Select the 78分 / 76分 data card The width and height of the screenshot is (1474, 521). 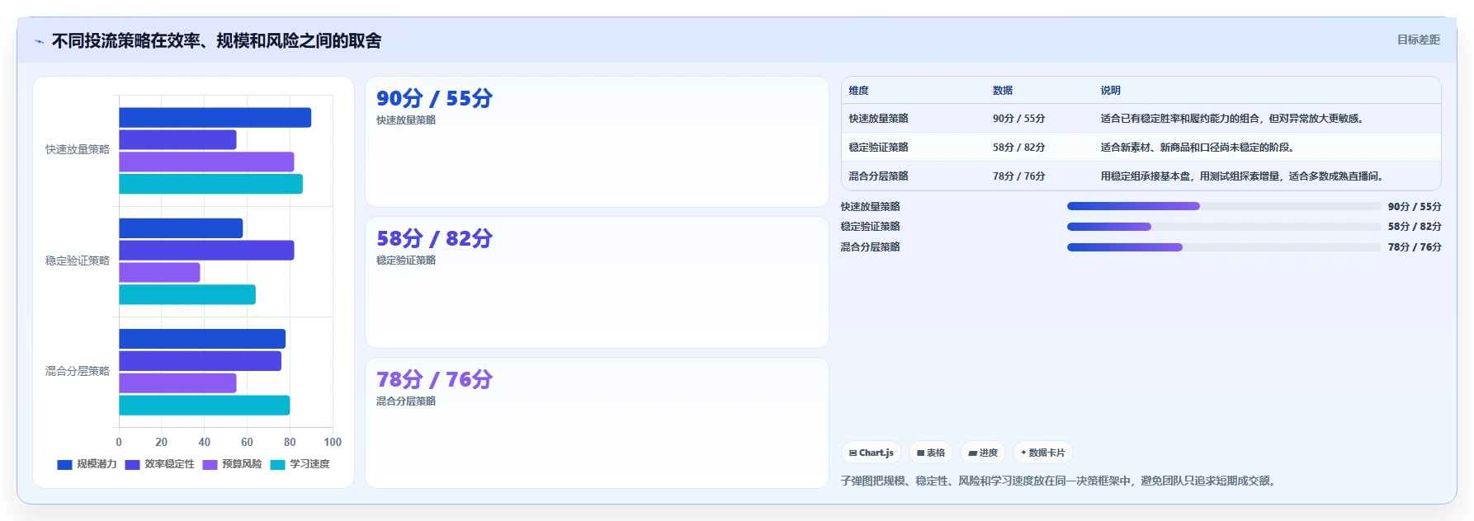[x=597, y=423]
